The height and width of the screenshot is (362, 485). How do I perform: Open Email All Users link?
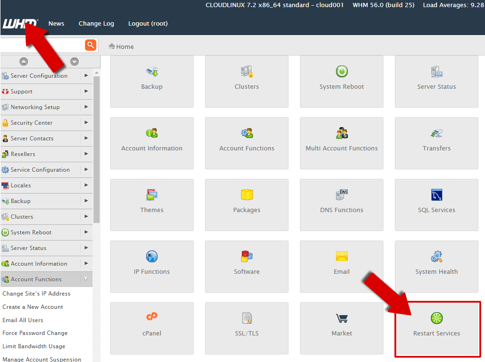click(23, 320)
